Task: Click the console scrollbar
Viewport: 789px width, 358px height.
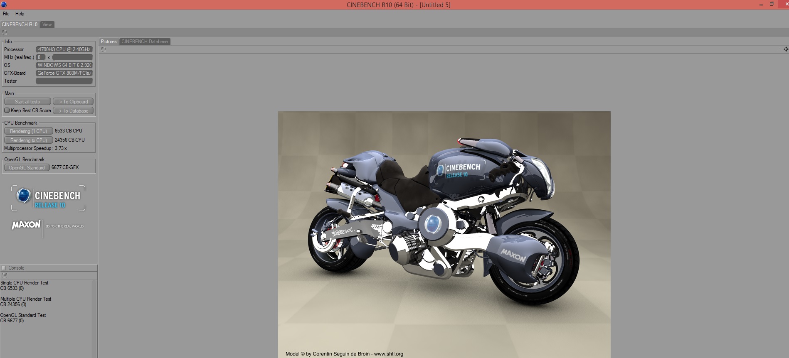Action: click(94, 319)
